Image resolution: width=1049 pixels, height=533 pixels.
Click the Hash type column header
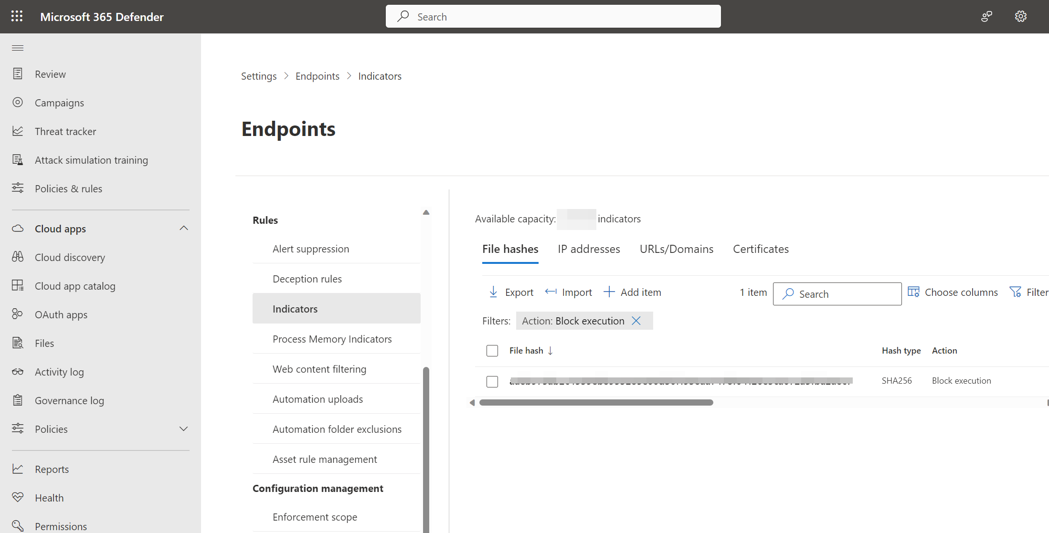pos(901,351)
